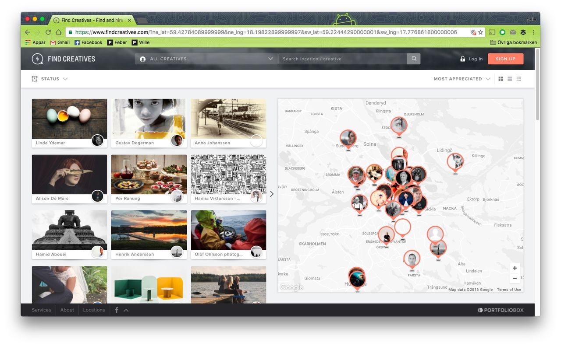The image size is (561, 346).
Task: Click the Find Creatives logo
Action: (x=64, y=59)
